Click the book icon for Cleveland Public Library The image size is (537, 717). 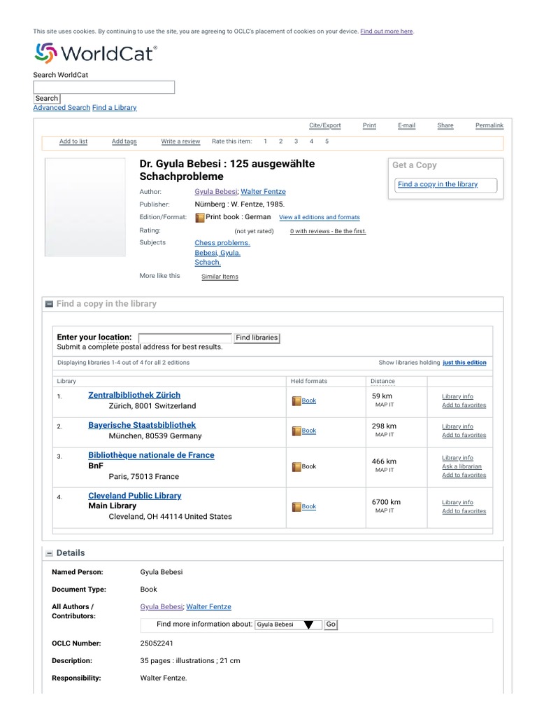click(x=296, y=506)
